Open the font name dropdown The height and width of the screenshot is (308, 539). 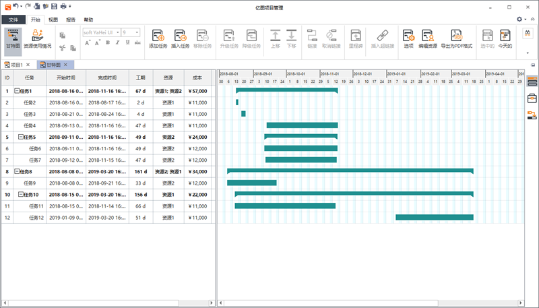click(117, 32)
